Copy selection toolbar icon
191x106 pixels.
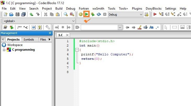point(52,14)
